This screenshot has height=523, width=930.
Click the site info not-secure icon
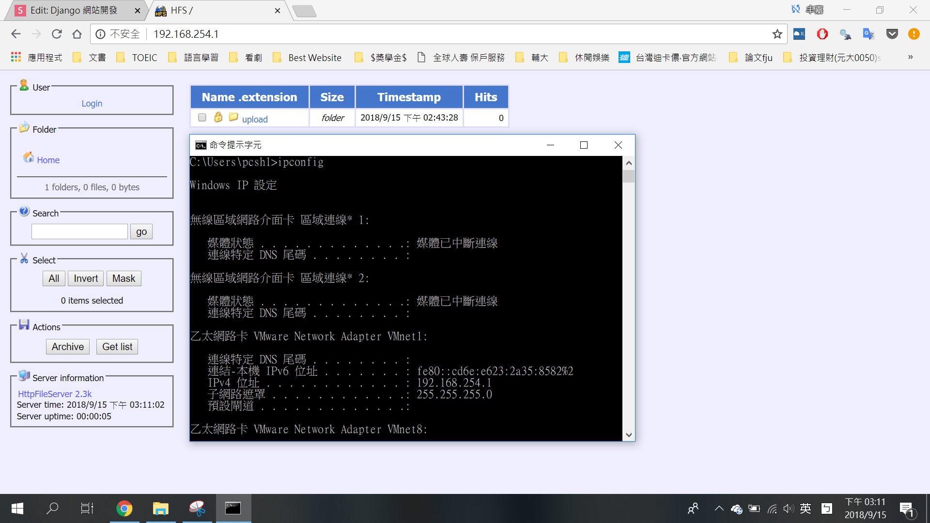tap(100, 34)
